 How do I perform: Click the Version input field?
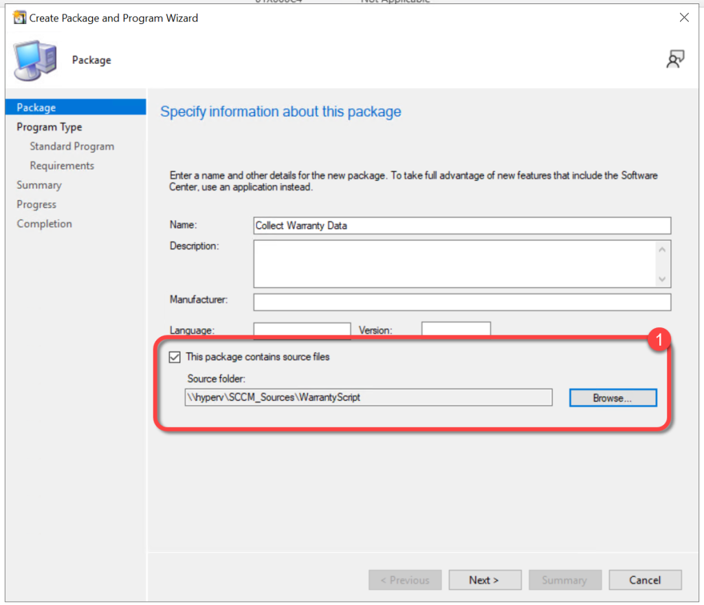456,329
